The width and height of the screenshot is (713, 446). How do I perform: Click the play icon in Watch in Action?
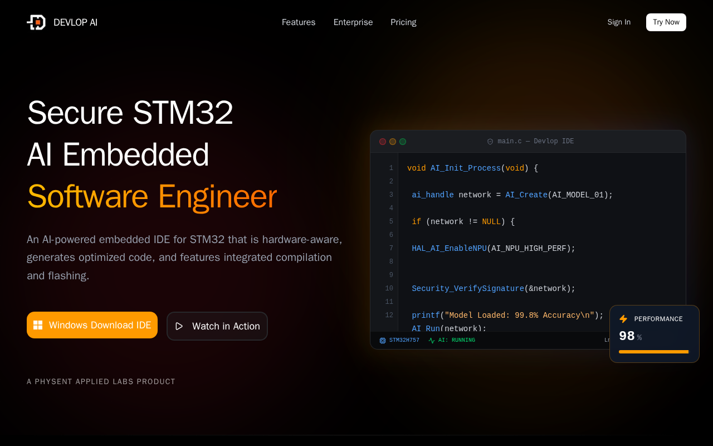179,326
